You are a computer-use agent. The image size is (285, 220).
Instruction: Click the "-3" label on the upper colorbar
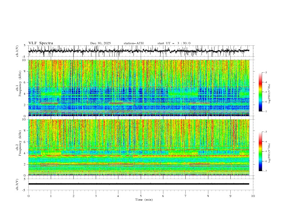click(266, 72)
